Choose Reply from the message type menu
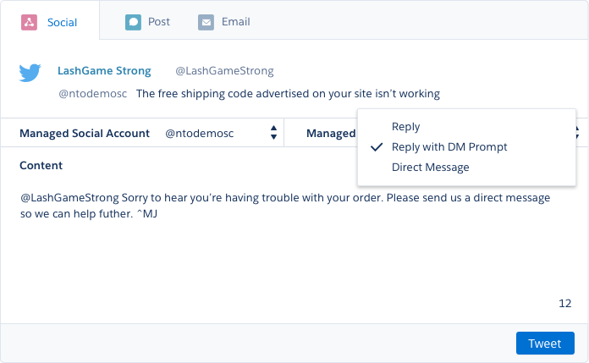589x363 pixels. [x=406, y=127]
